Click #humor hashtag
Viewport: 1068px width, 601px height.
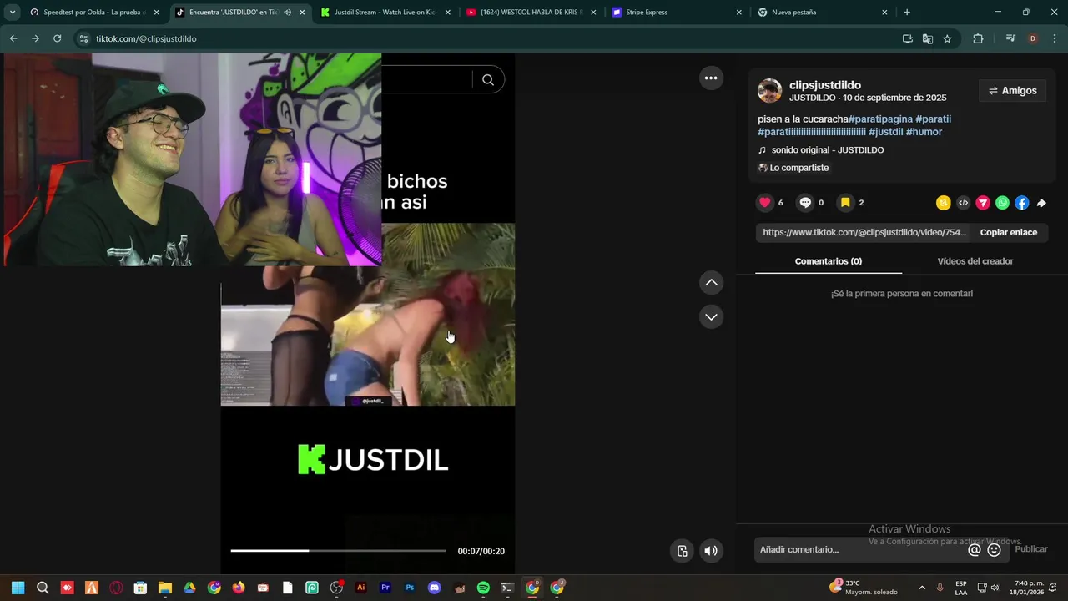(924, 132)
